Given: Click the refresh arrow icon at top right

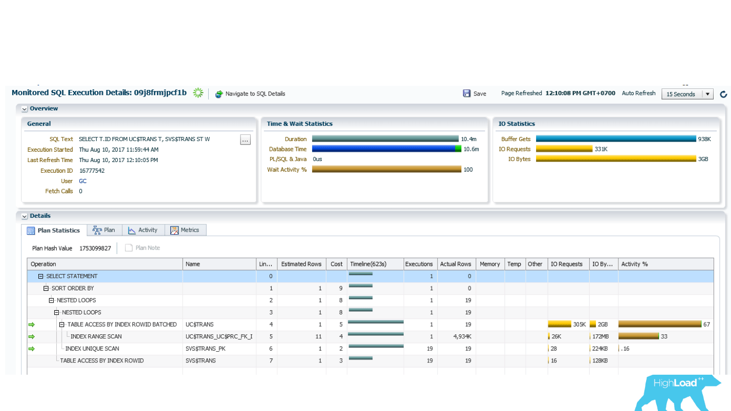Looking at the screenshot, I should click(x=723, y=94).
